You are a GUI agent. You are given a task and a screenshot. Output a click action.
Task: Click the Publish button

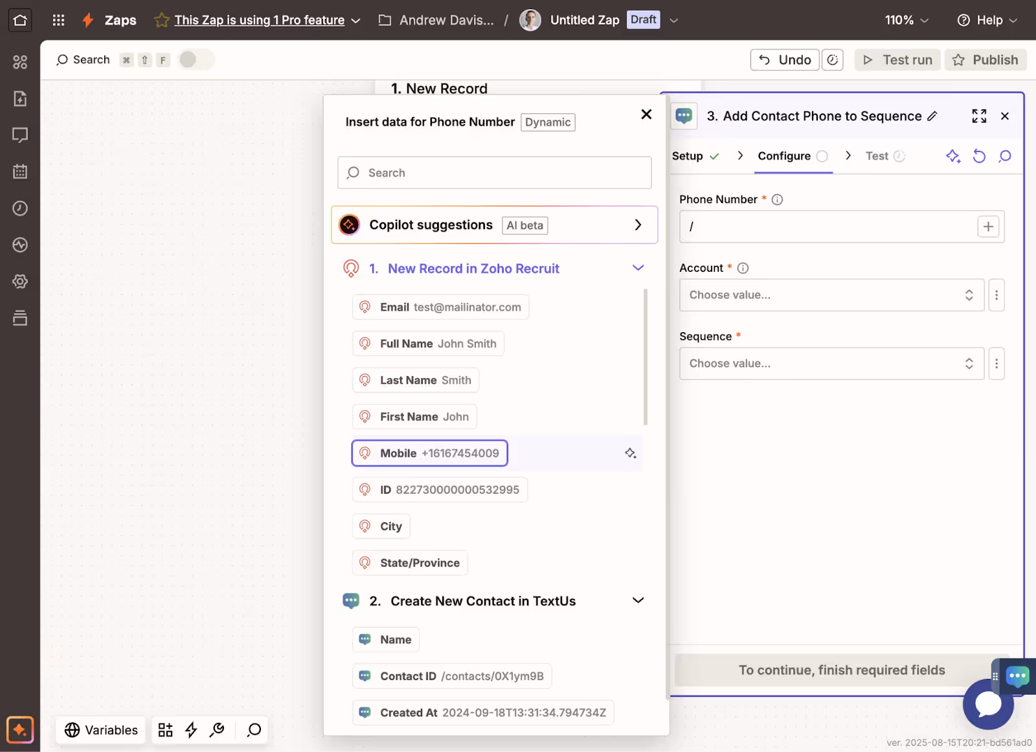[985, 60]
